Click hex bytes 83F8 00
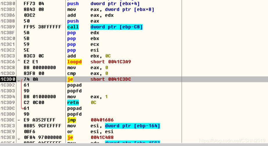 [34, 73]
